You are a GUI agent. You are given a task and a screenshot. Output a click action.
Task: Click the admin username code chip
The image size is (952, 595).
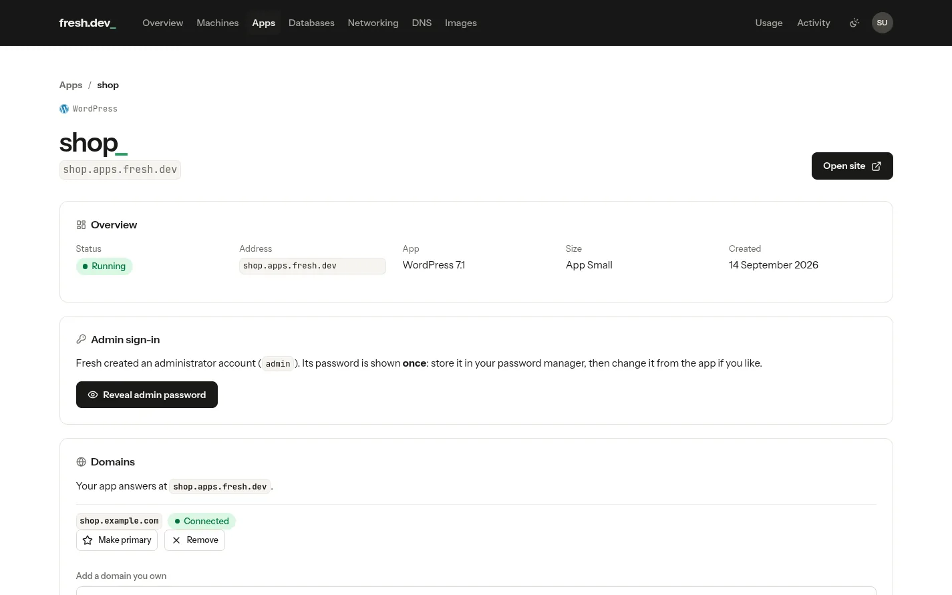pos(278,364)
